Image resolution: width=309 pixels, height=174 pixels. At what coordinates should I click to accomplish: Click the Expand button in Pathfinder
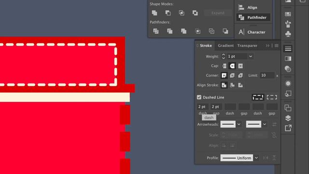pyautogui.click(x=218, y=13)
